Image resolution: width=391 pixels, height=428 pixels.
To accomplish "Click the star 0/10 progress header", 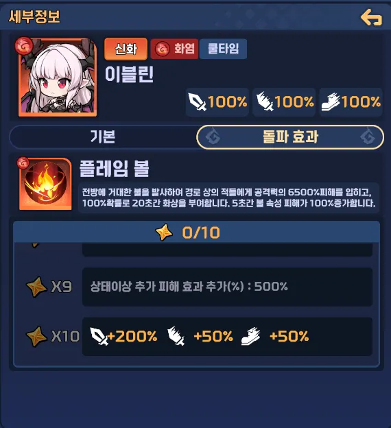I will 197,233.
